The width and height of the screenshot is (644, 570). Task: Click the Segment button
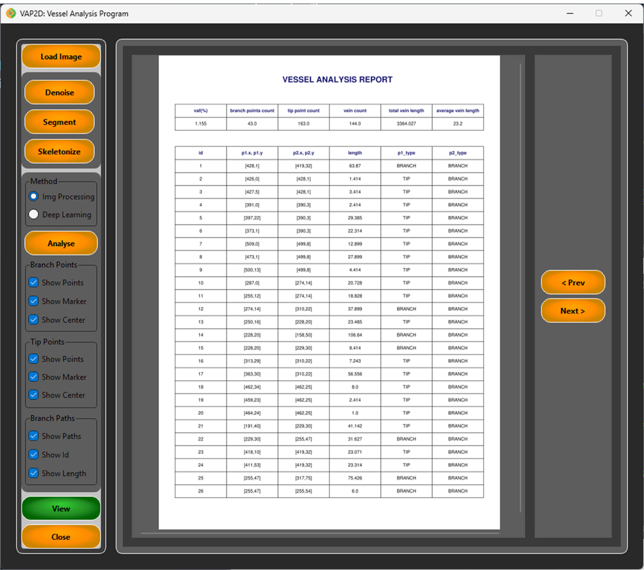[60, 122]
